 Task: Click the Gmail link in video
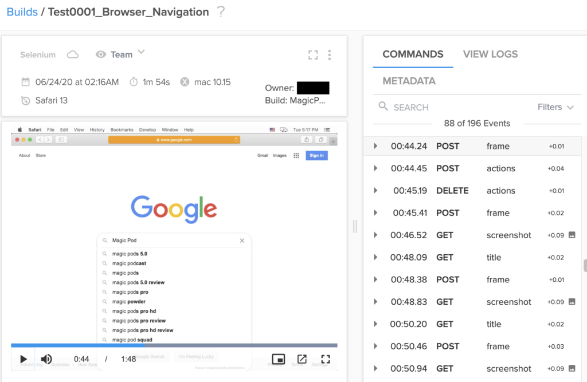263,156
